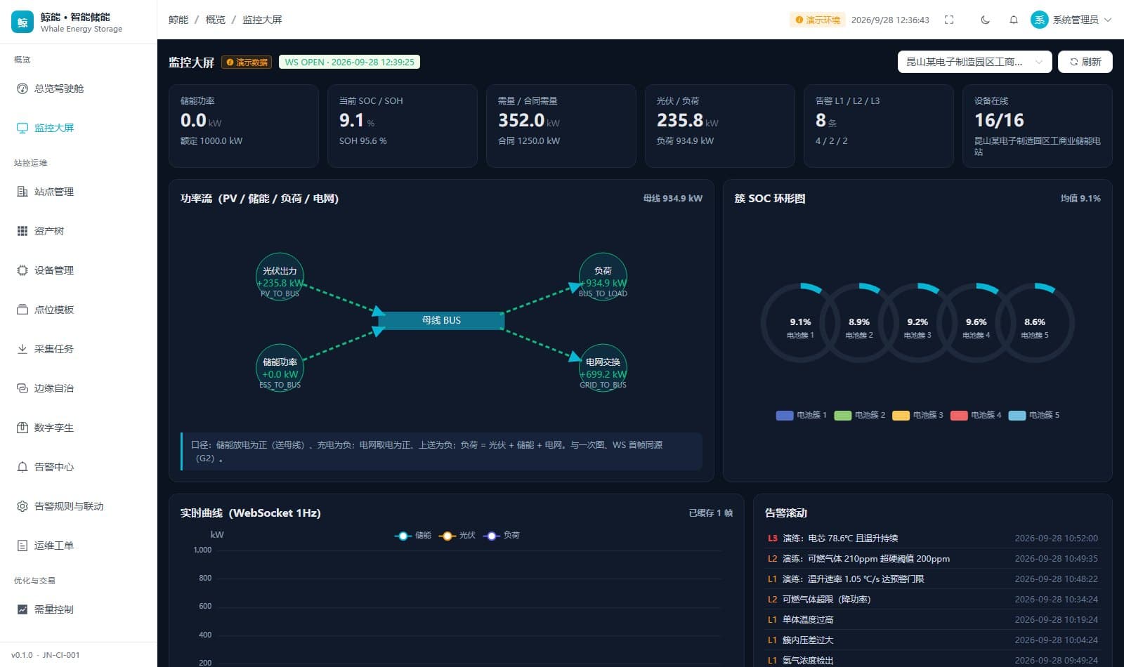
Task: Click the WS OPEN status tag
Action: coord(349,62)
